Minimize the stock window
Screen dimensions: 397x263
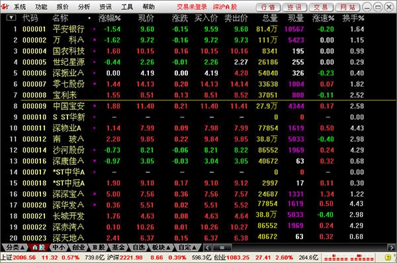[367, 7]
